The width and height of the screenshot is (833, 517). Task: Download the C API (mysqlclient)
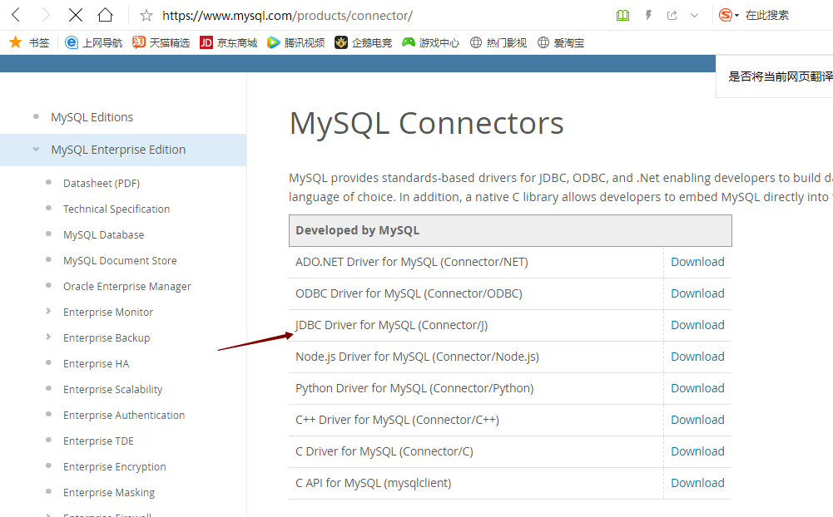(697, 483)
